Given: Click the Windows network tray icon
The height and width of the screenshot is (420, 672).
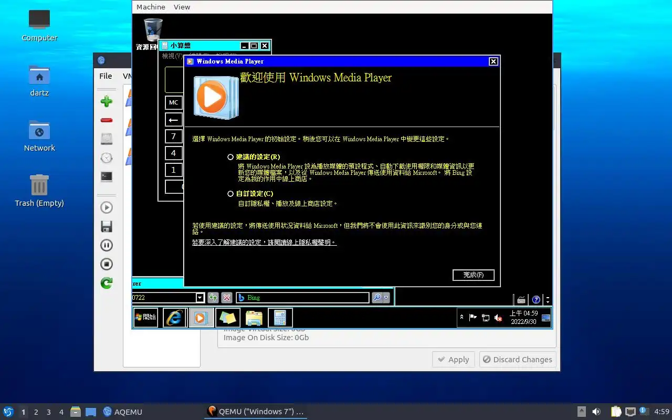Looking at the screenshot, I should (x=486, y=318).
